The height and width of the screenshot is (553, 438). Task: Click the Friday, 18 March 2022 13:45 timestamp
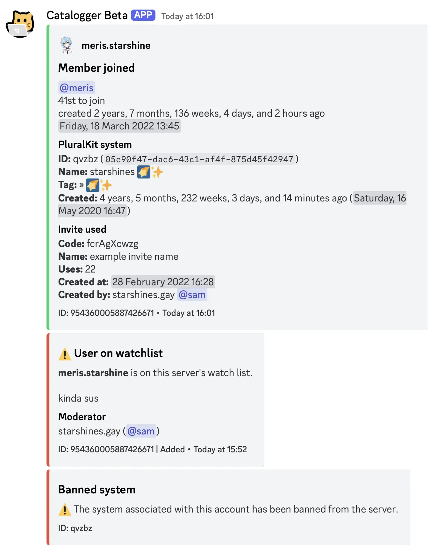click(x=119, y=126)
